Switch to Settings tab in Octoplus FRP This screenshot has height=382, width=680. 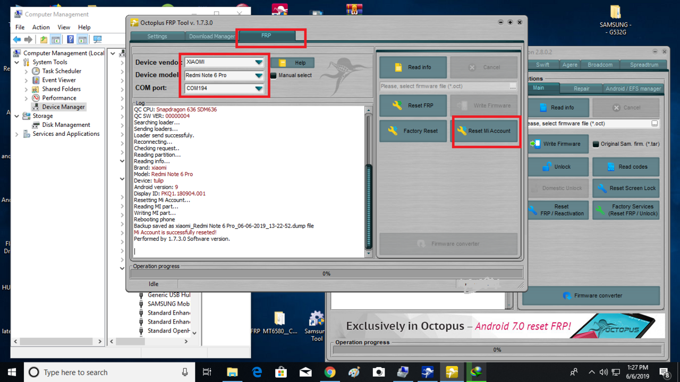point(157,36)
